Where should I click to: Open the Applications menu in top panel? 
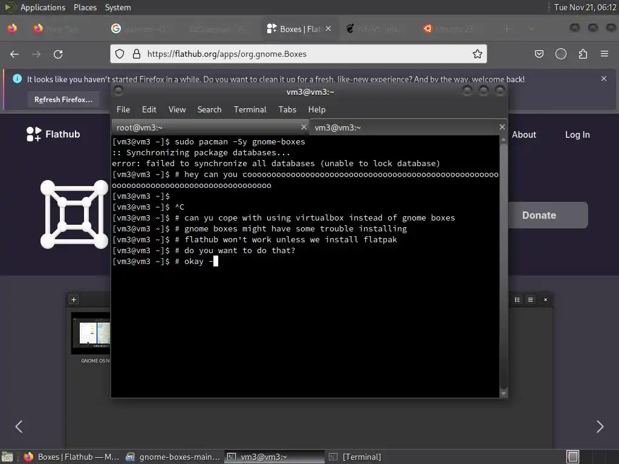[43, 7]
